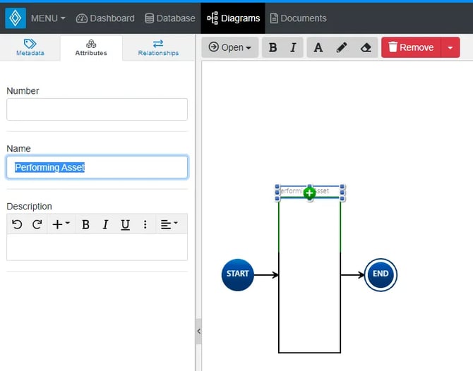Open the Documents section
Screen dimensions: 473x371
298,18
